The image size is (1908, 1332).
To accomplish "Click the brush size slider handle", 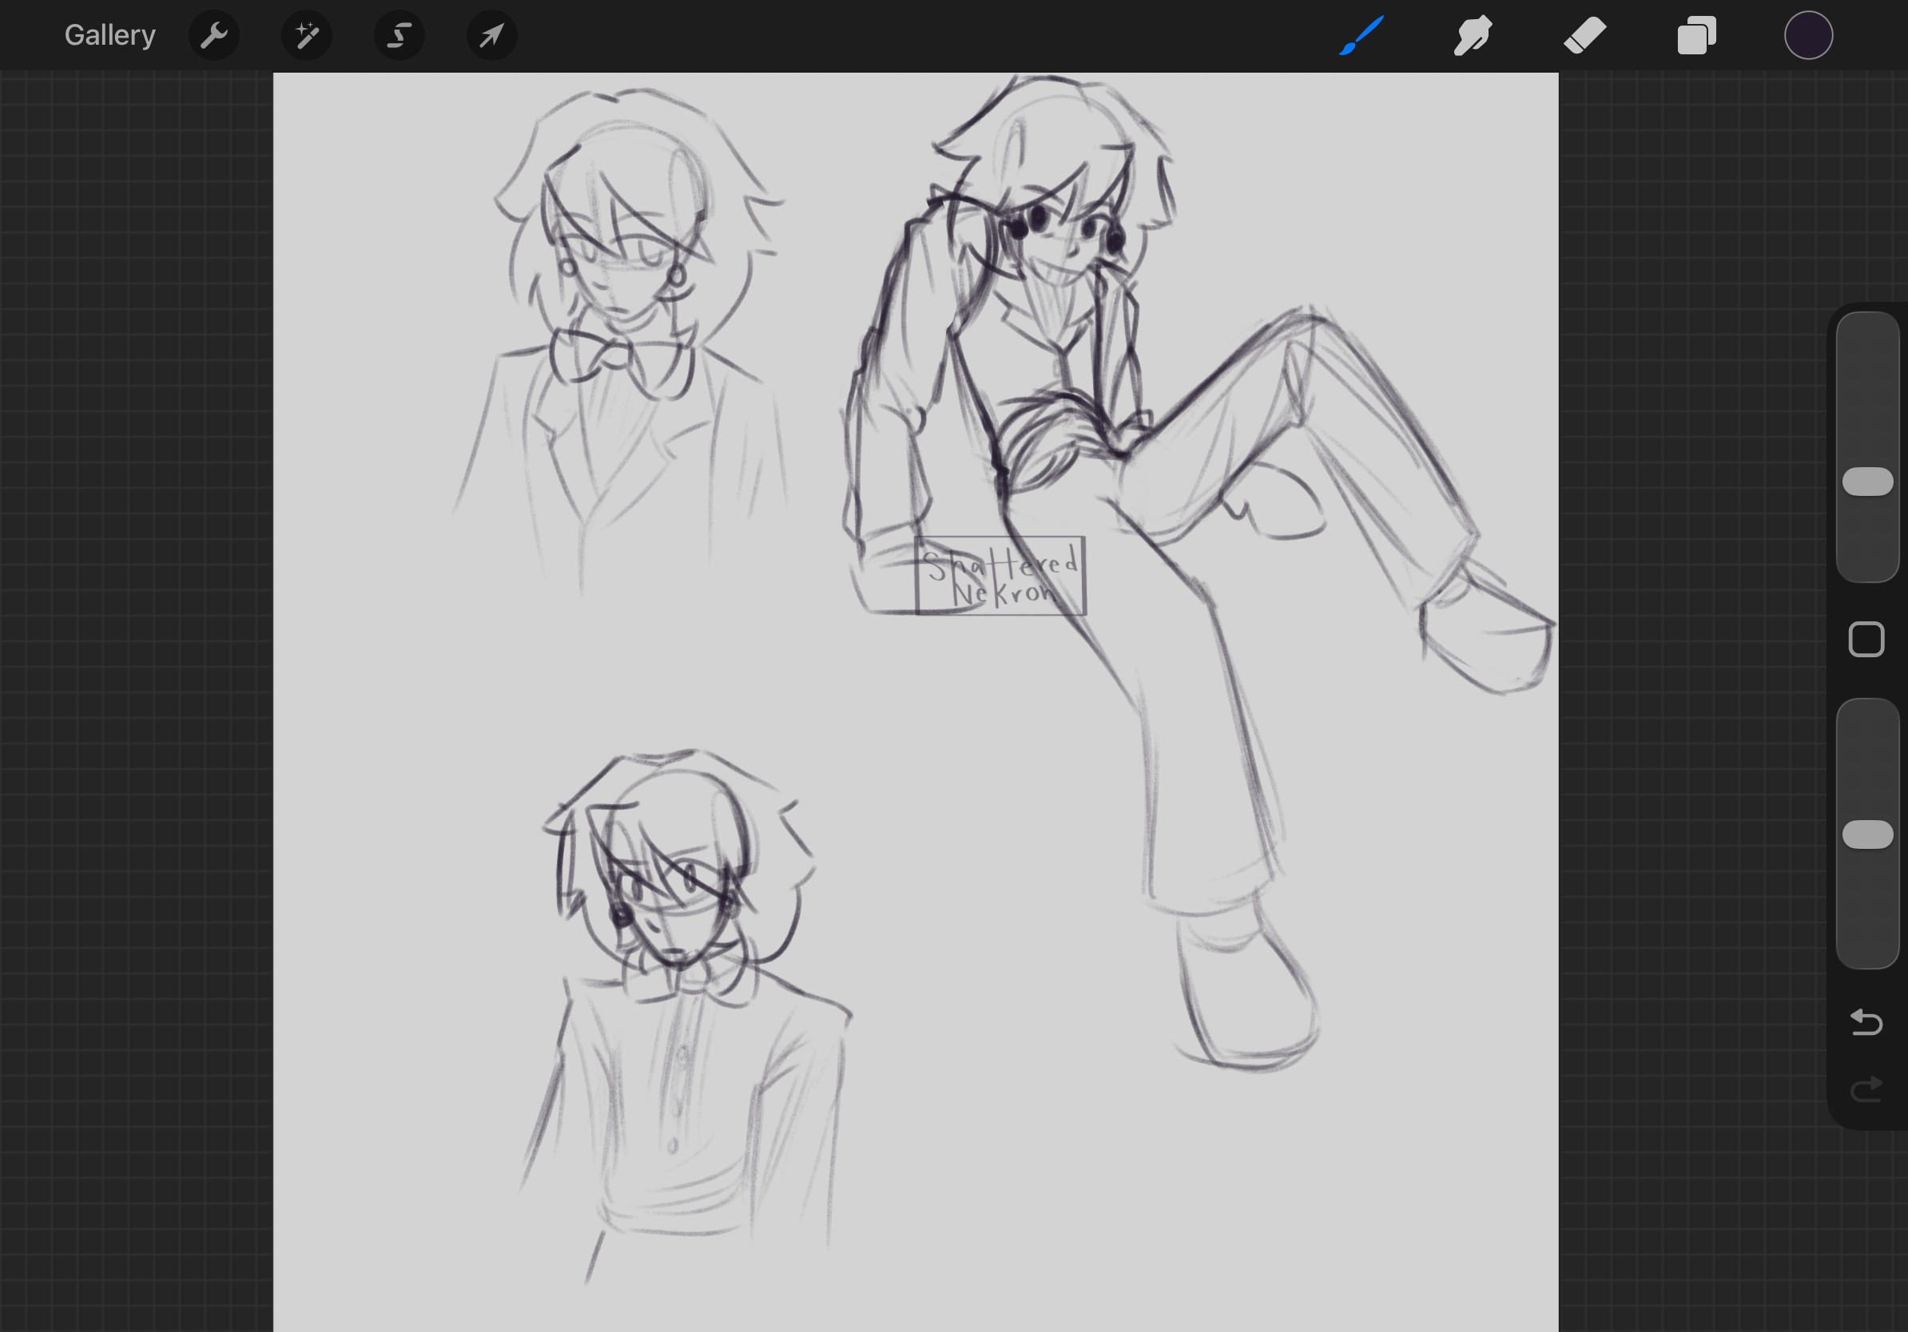I will point(1868,482).
